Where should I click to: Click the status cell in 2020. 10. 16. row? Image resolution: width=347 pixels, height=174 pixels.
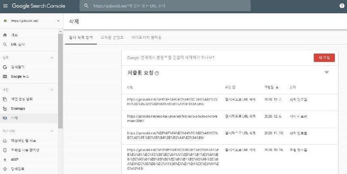(298, 150)
